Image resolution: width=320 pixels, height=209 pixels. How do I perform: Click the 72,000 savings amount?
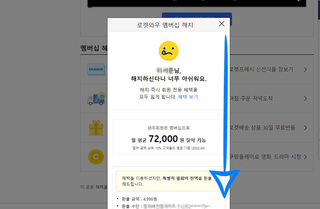163,139
